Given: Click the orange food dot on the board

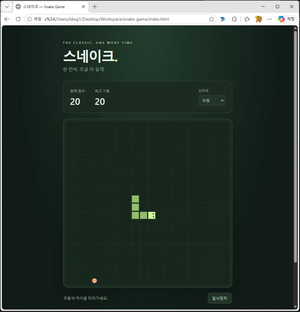Looking at the screenshot, I should [x=94, y=281].
